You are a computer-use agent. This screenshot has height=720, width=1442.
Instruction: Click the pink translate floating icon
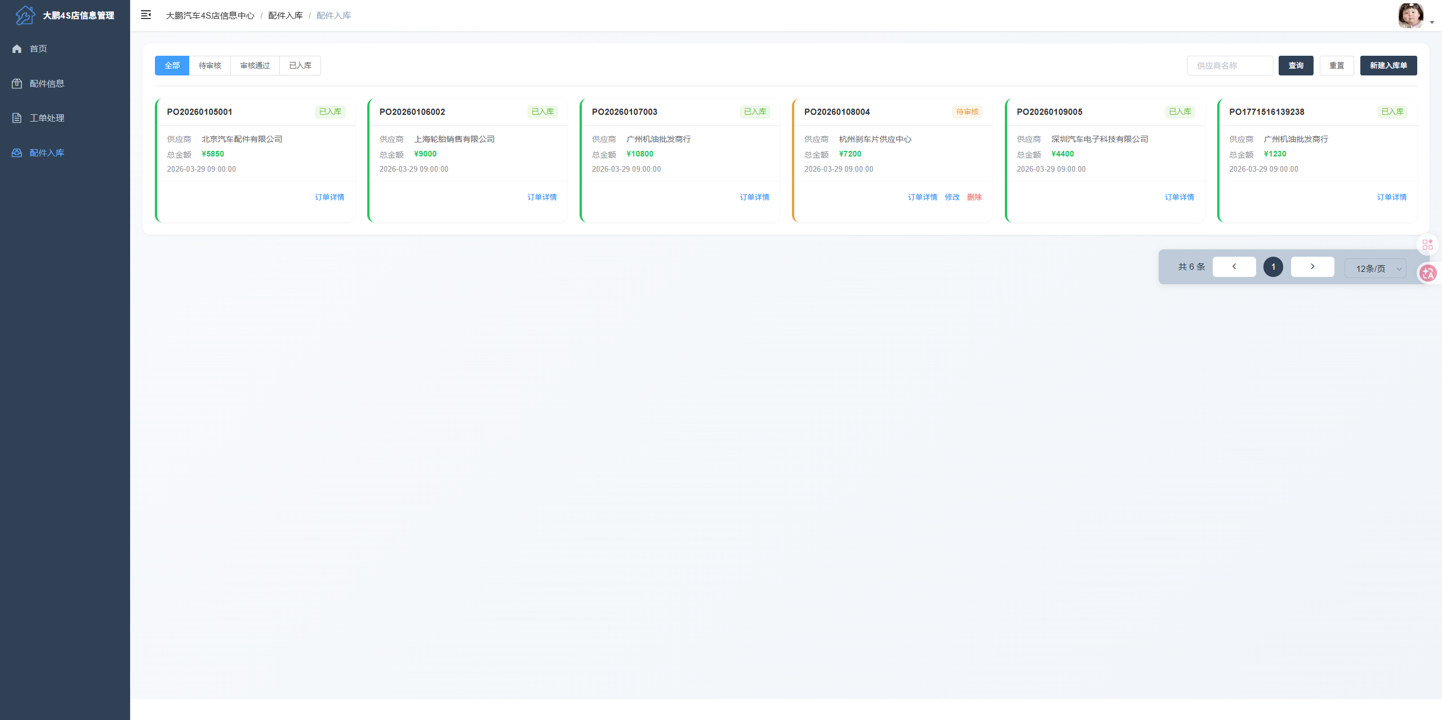point(1428,274)
